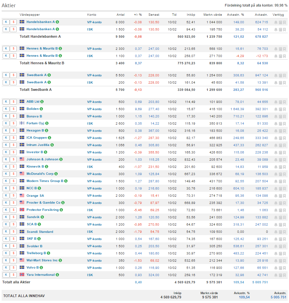Set alert bell for Orange SA
The image size is (289, 303).
[276, 196]
